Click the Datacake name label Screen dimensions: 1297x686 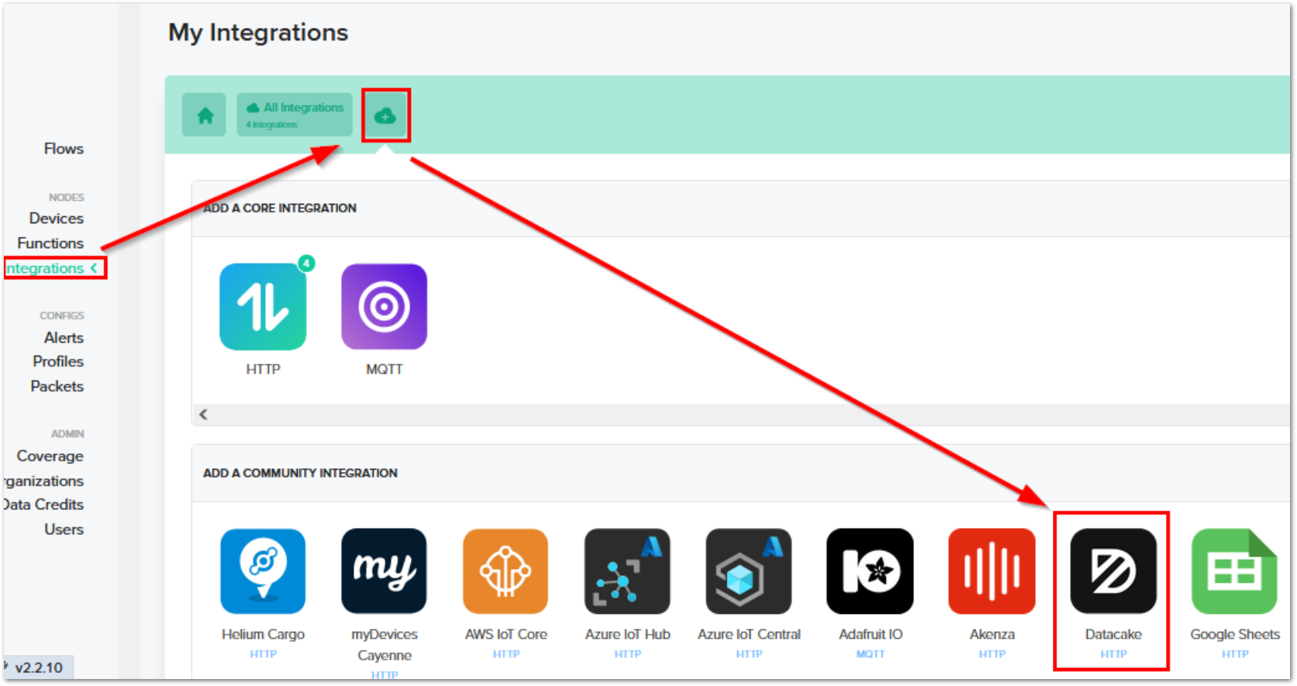1113,634
